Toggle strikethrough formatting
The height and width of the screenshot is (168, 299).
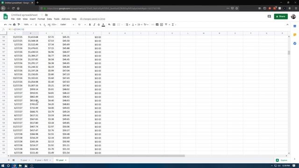pos(99,25)
